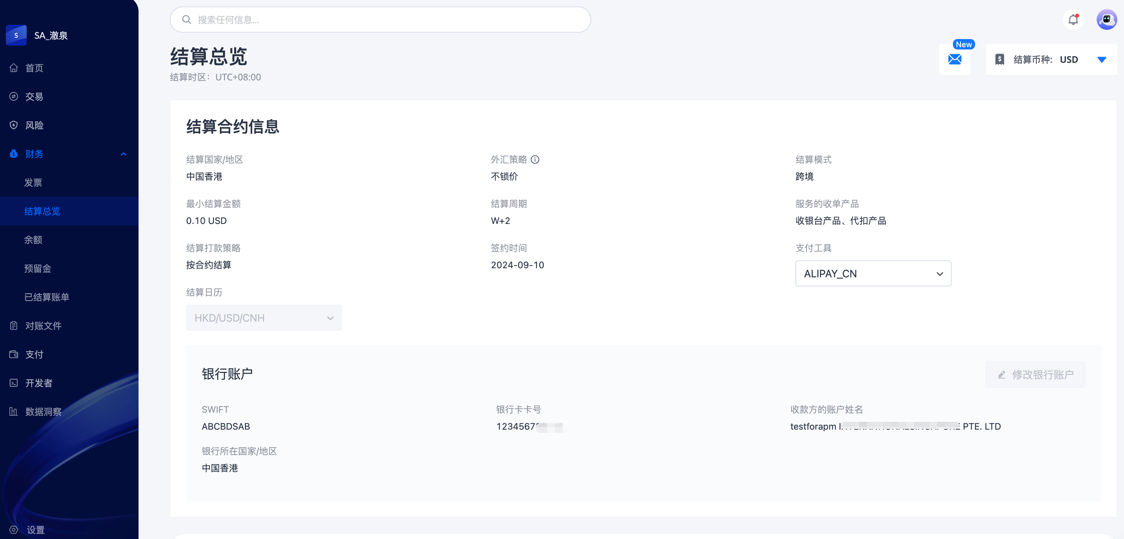1124x539 pixels.
Task: Select 已结算账单 in the sidebar
Action: click(47, 297)
